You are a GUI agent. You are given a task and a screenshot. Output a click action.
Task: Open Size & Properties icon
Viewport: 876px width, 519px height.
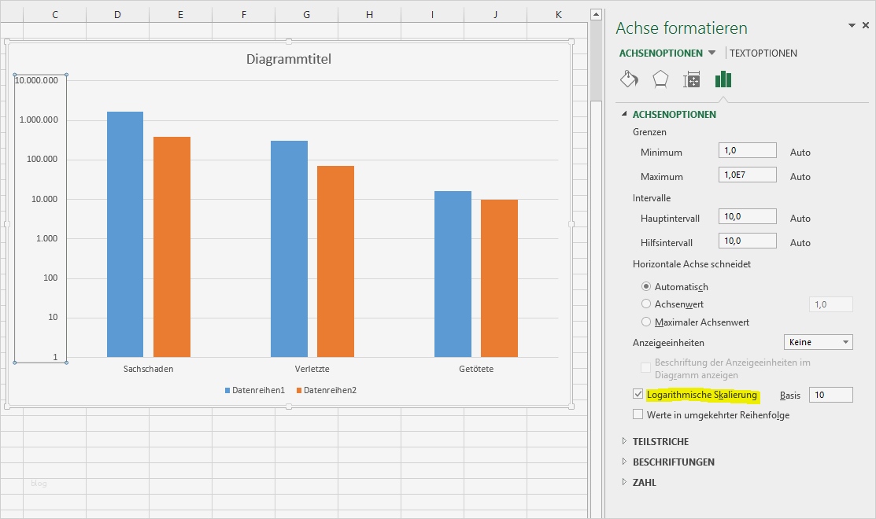point(692,79)
